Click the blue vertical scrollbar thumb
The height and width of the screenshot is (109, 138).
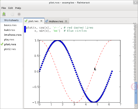(x=136, y=93)
